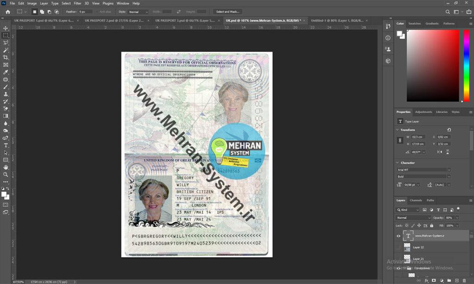Pick a color from the color picker field
This screenshot has width=474, height=284.
click(433, 65)
